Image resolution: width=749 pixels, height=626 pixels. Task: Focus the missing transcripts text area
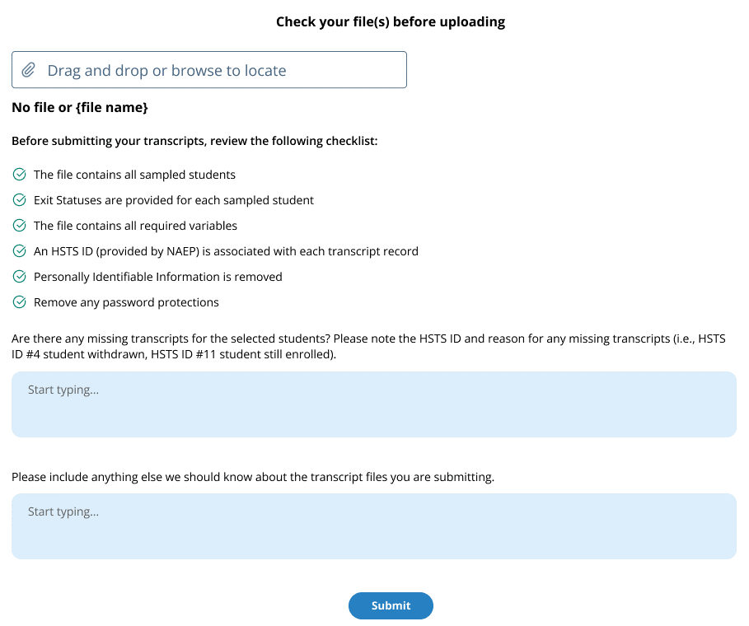373,404
